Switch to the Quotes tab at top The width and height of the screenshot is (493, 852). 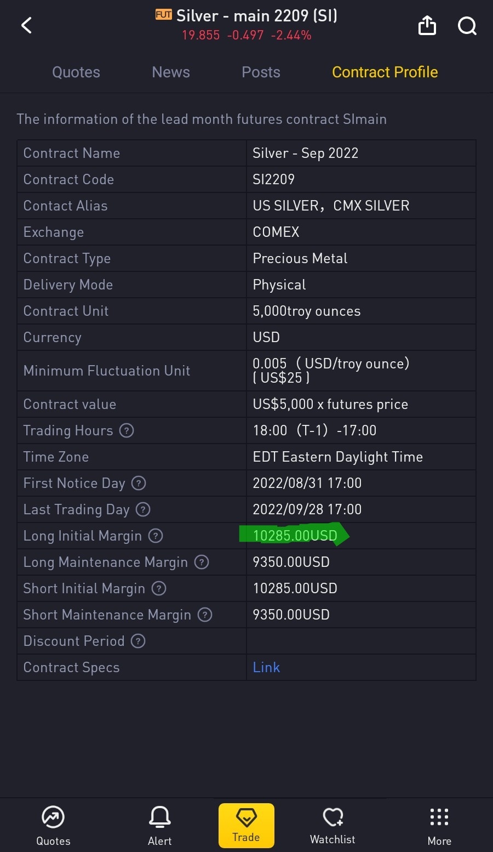tap(76, 72)
